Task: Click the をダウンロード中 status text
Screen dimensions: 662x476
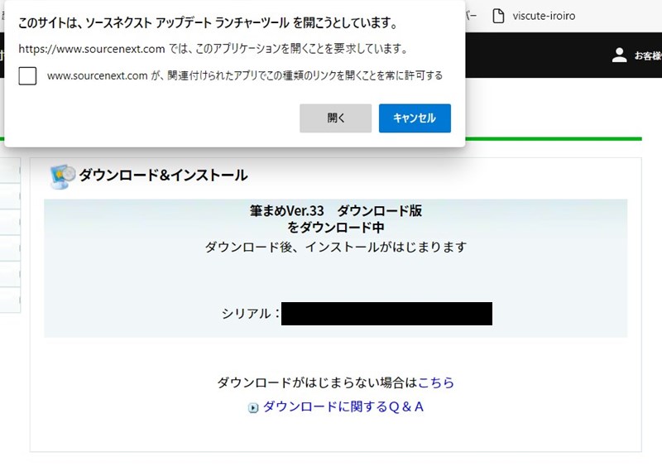Action: (x=336, y=228)
